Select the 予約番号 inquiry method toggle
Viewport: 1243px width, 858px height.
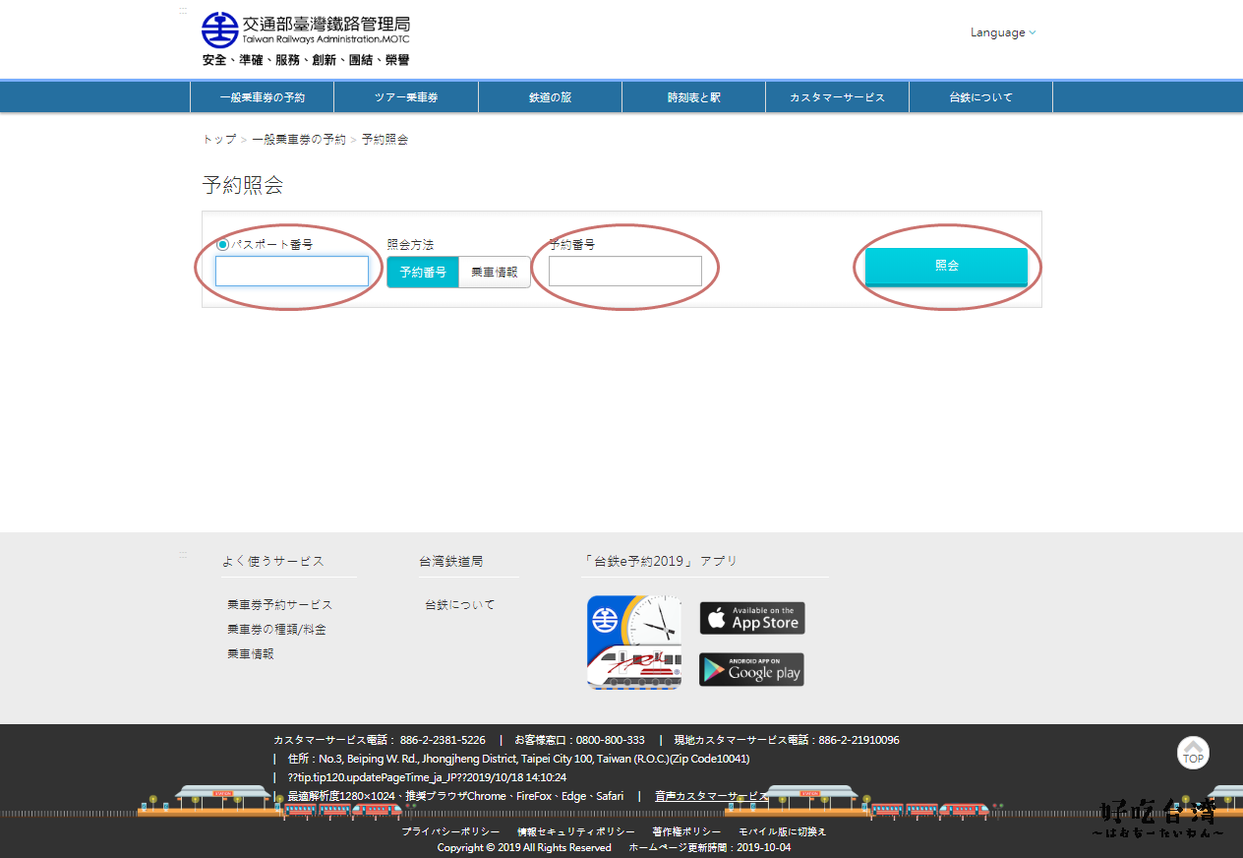(x=423, y=273)
